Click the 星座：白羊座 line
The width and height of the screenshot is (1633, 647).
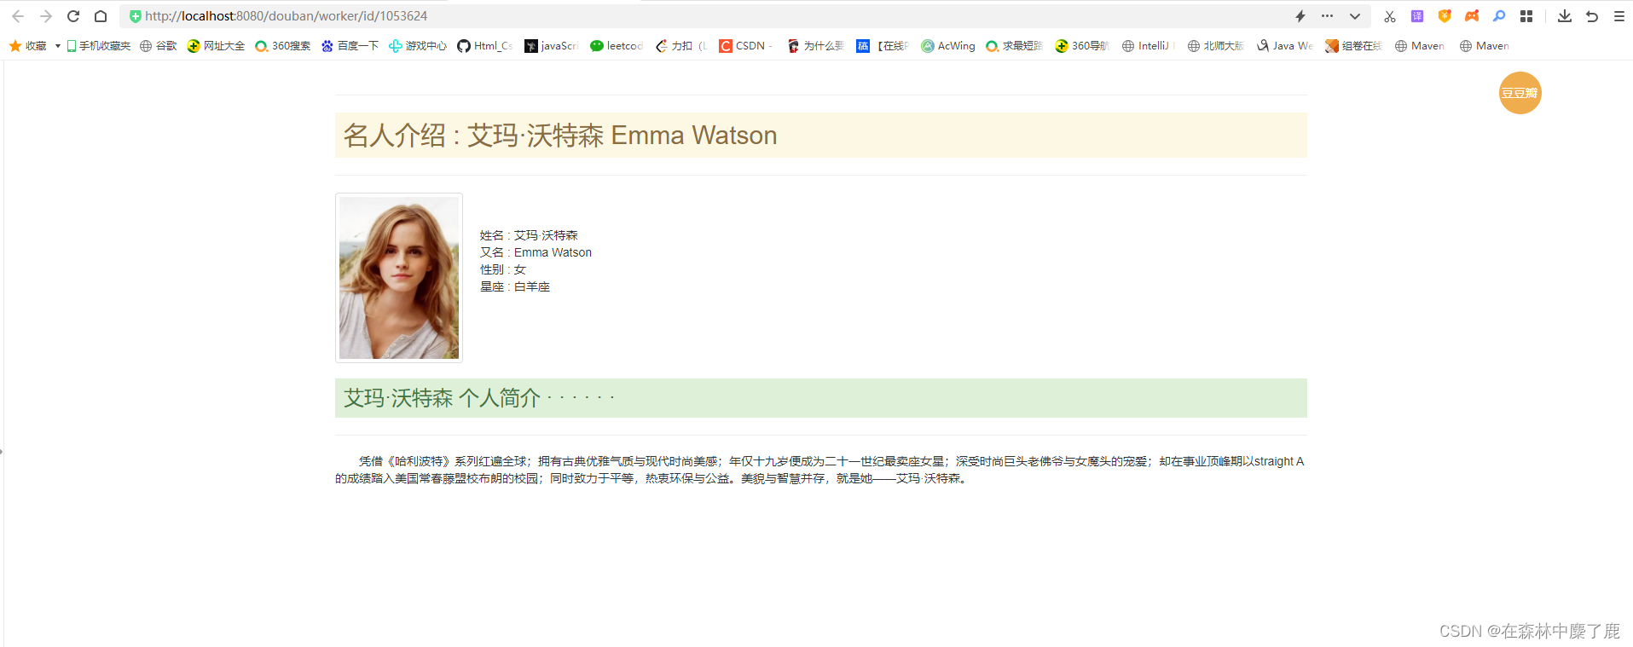coord(515,286)
